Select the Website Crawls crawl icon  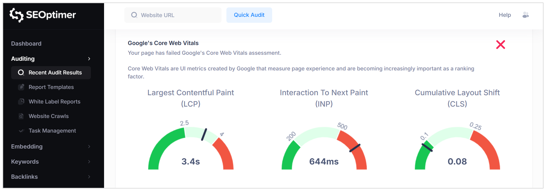pyautogui.click(x=22, y=116)
